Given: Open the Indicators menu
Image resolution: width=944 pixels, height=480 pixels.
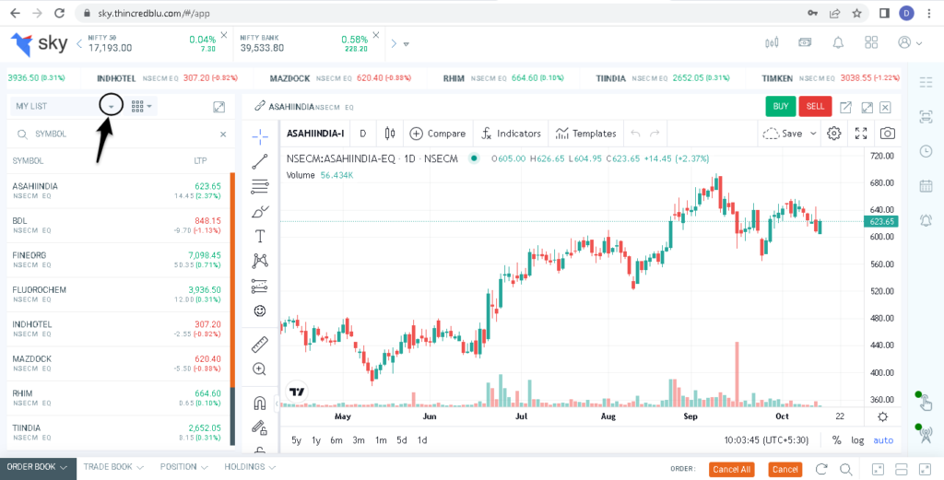Looking at the screenshot, I should 511,134.
